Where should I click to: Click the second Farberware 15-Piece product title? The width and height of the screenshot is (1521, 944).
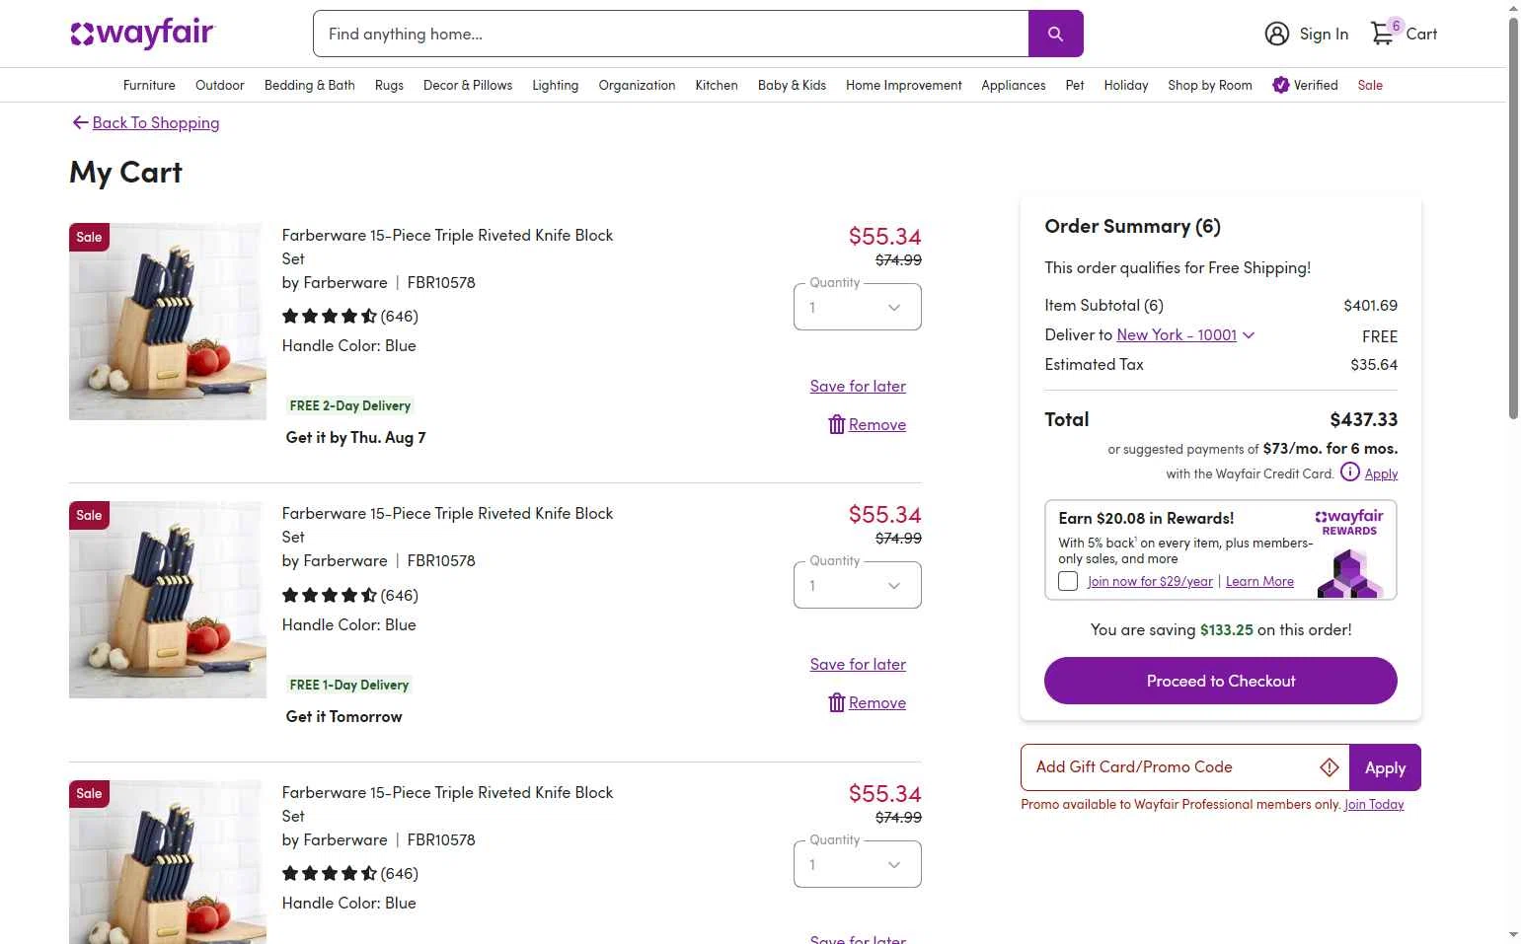point(447,525)
